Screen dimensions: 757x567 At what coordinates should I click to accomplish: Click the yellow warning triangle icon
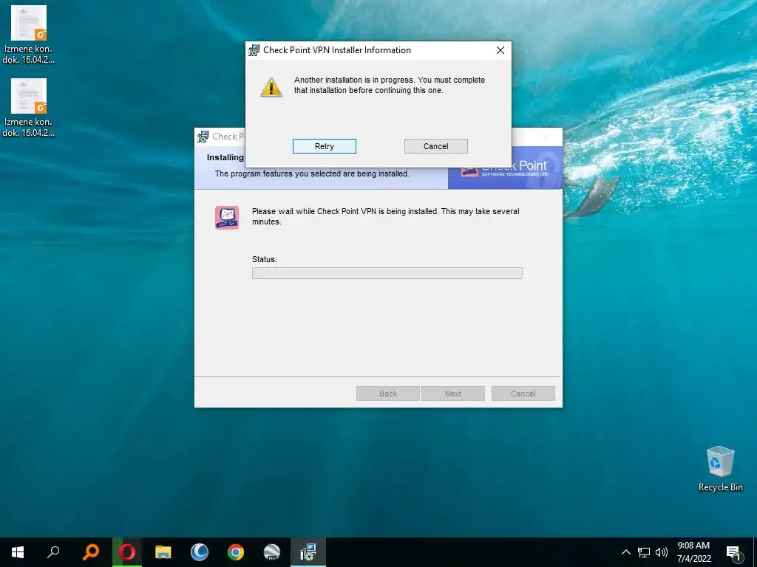tap(271, 87)
